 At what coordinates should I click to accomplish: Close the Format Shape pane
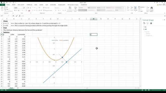[164, 20]
